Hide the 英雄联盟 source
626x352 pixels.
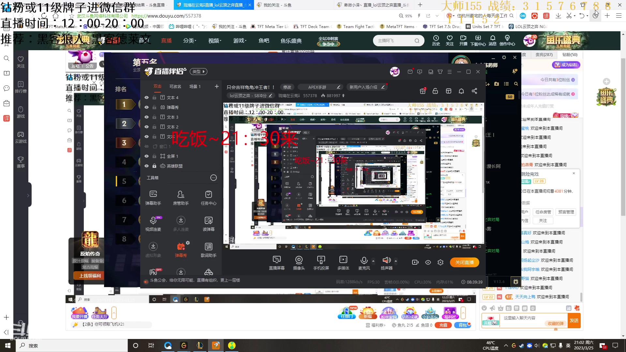[x=146, y=166]
